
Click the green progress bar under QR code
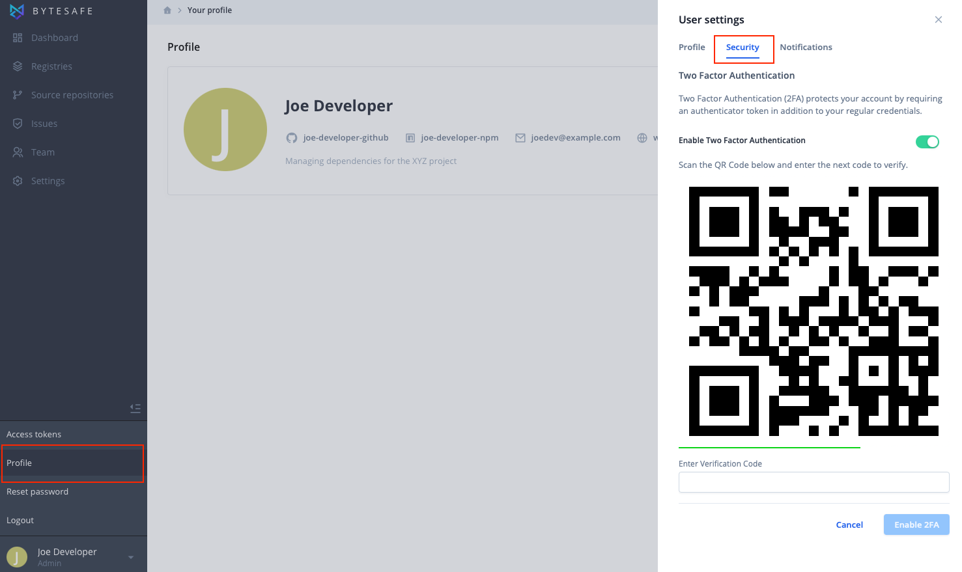769,448
